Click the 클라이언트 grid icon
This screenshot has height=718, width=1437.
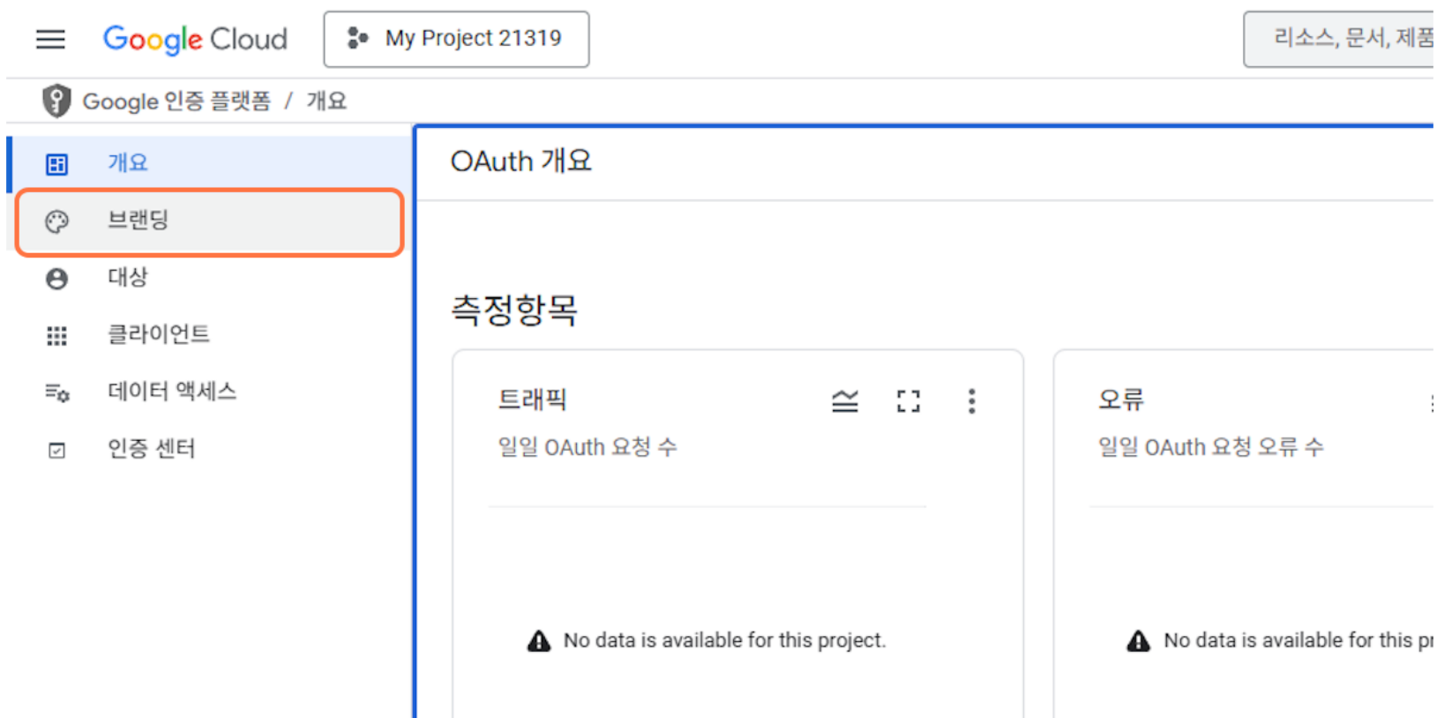point(57,336)
